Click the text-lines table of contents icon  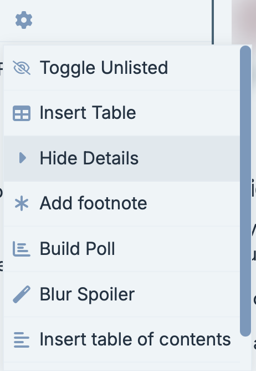point(22,340)
